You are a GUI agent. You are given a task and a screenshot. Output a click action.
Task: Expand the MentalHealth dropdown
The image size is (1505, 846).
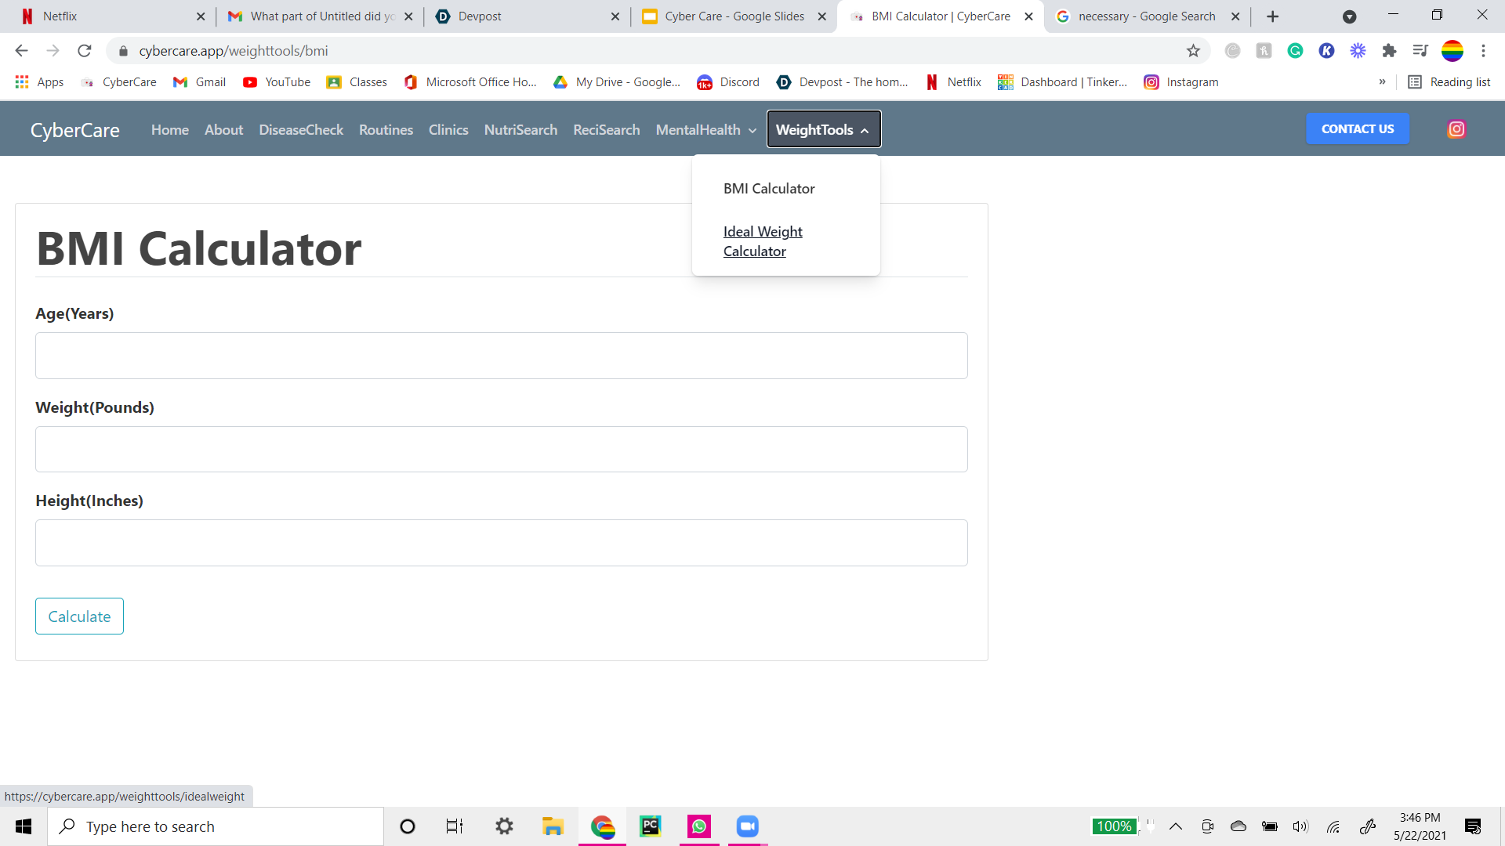pyautogui.click(x=705, y=130)
